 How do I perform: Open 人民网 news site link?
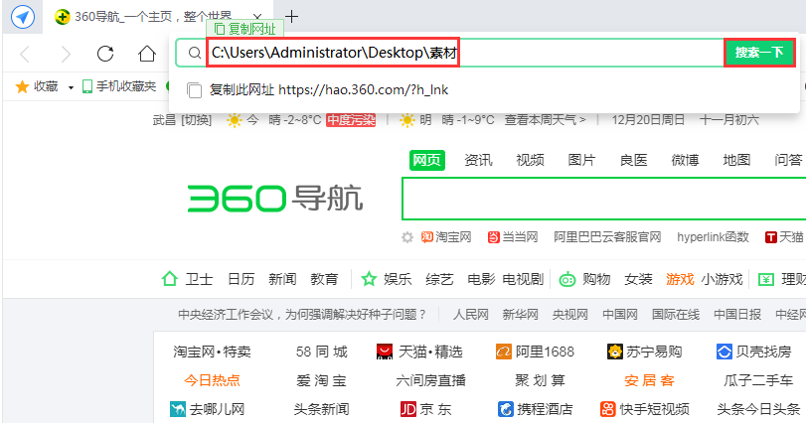coord(470,314)
